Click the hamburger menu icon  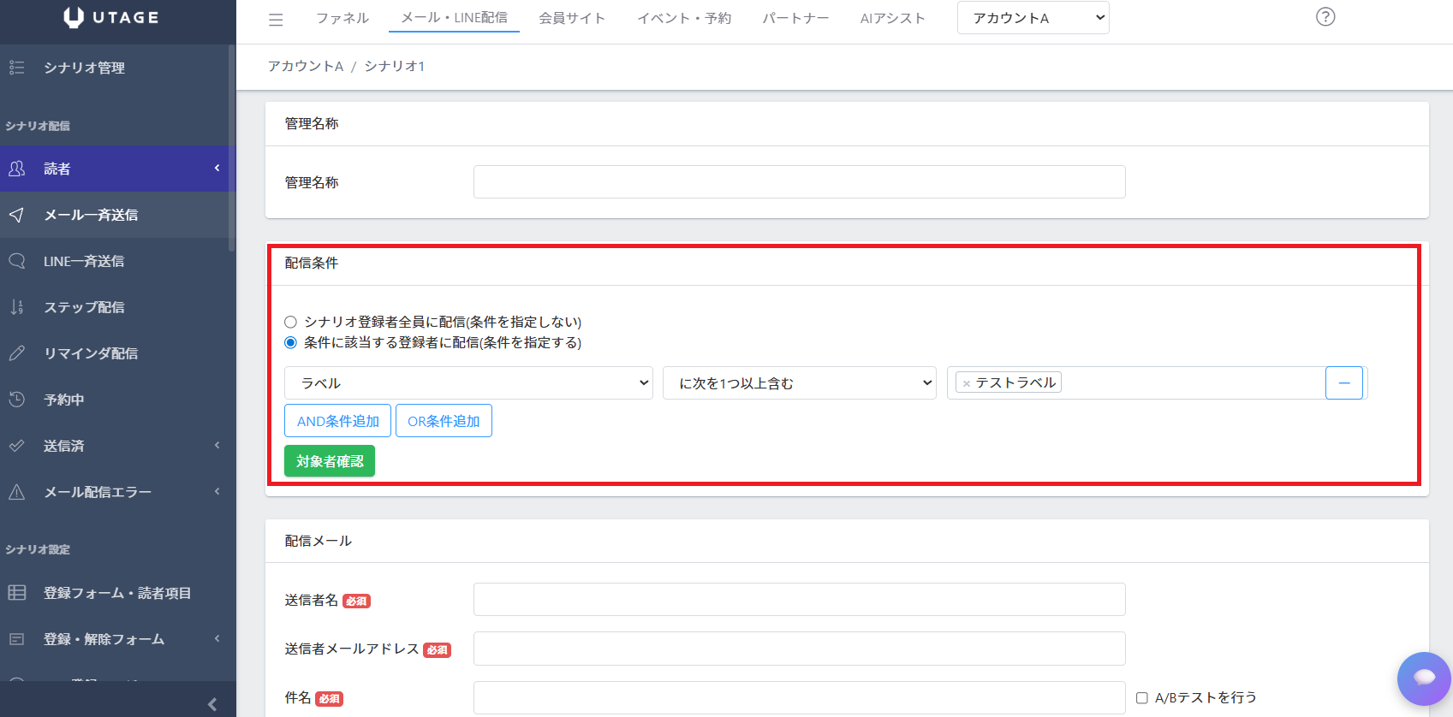tap(276, 20)
